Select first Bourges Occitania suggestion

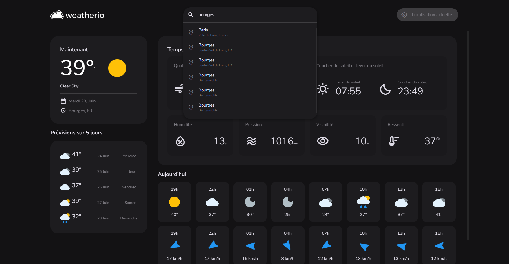tap(250, 77)
